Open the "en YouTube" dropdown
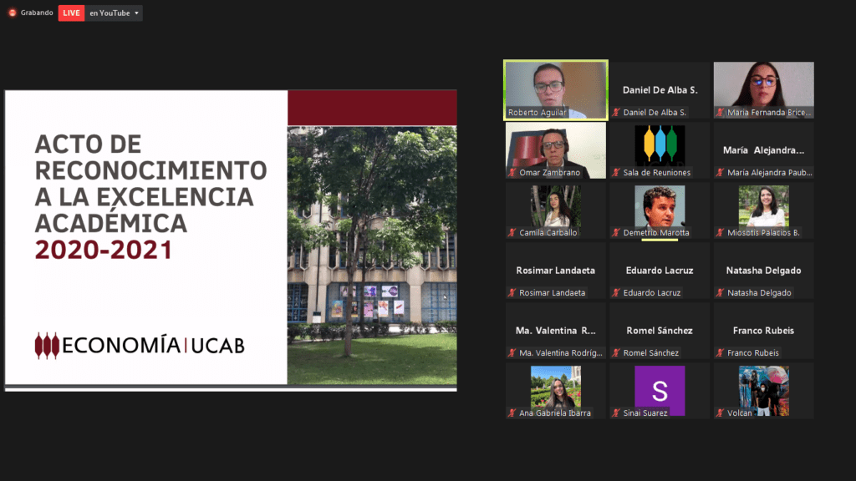Viewport: 856px width, 481px height. 115,13
